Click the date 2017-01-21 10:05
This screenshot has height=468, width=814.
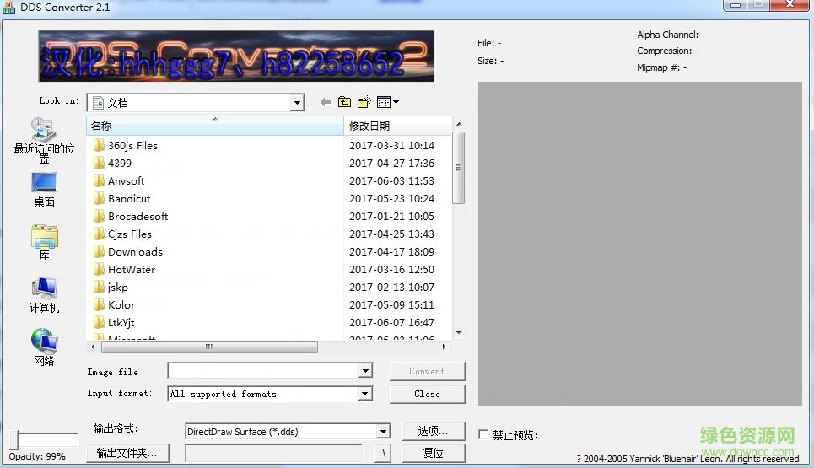[x=391, y=216]
